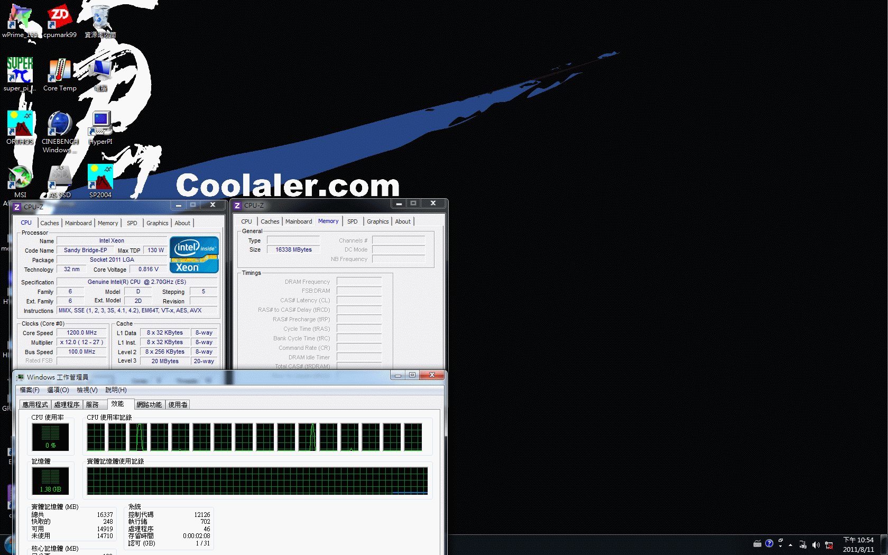Click the disconnected network tray icon

click(x=829, y=544)
